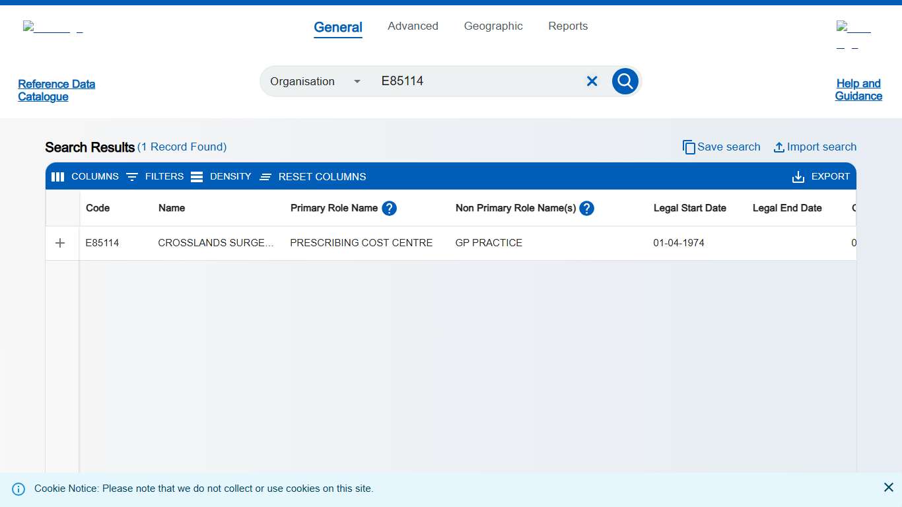
Task: Open help for Non Primary Role Name(s)
Action: [586, 208]
